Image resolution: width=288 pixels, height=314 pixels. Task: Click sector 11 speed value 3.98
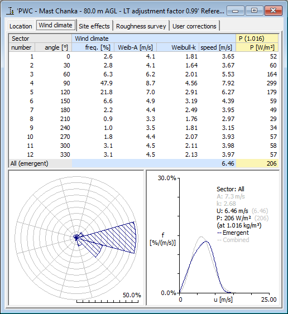pos(228,146)
